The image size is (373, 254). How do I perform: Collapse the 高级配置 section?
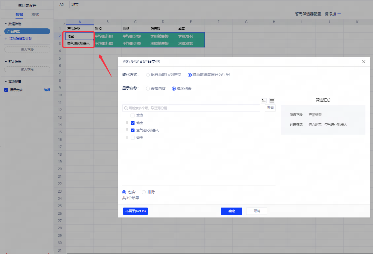pos(6,81)
